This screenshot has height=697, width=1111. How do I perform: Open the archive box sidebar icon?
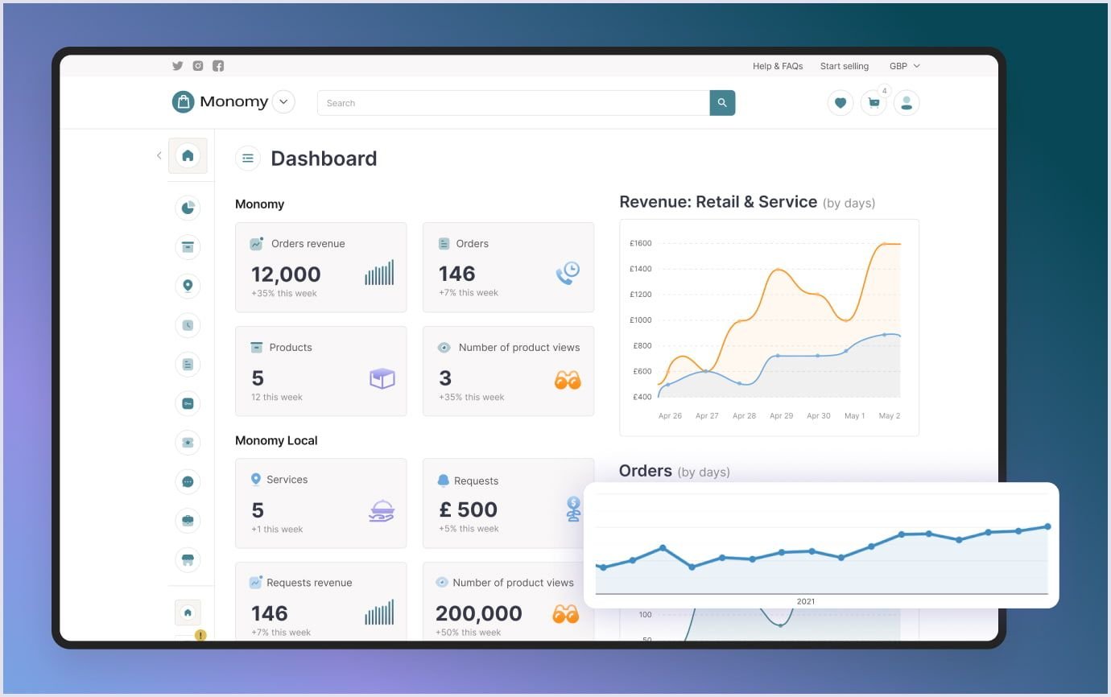pos(188,247)
